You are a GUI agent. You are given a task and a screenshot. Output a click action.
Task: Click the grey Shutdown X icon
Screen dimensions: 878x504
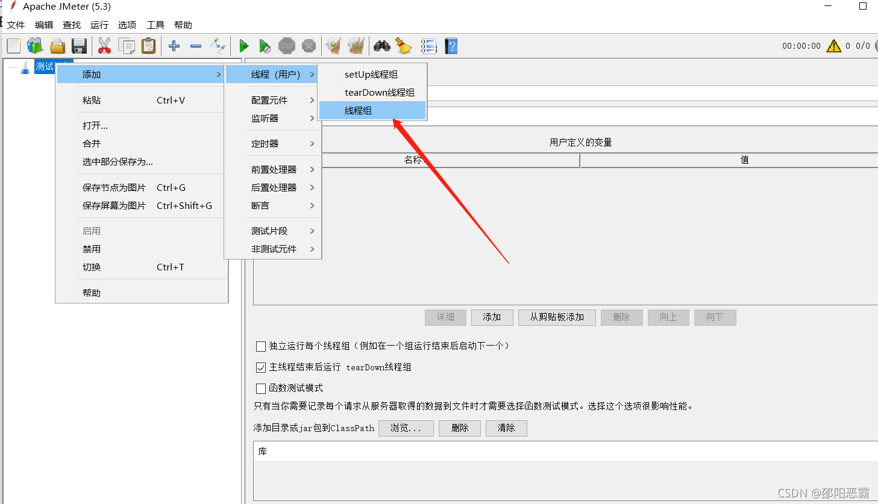pos(309,46)
